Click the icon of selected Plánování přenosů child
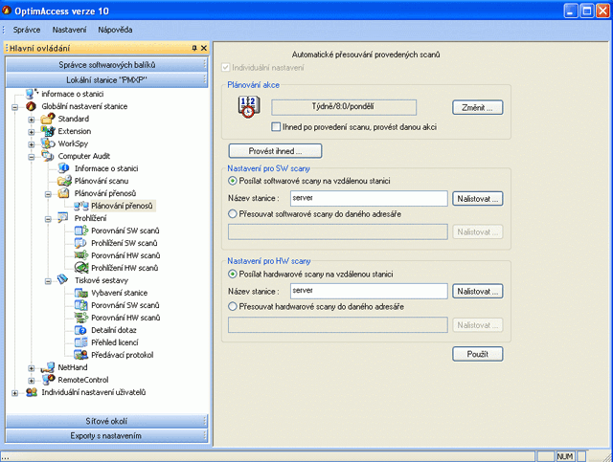 tap(81, 206)
